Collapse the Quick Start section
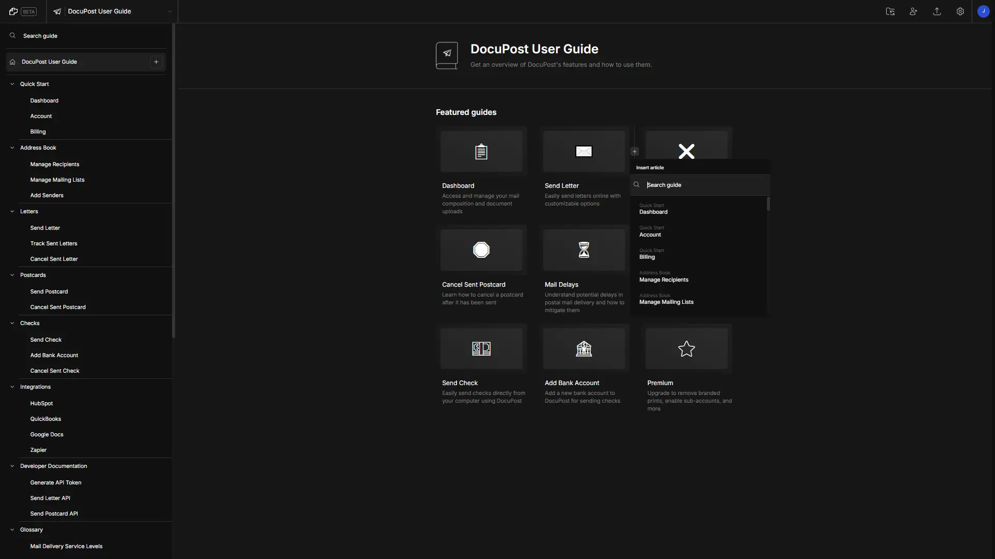 (12, 84)
